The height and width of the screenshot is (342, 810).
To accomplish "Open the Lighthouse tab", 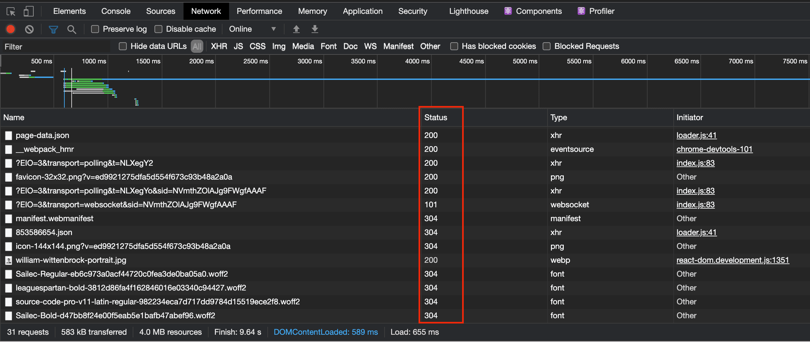I will coord(469,11).
